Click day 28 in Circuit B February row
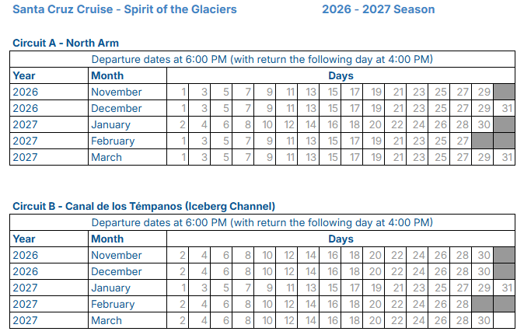Image resolution: width=524 pixels, height=335 pixels. 463,304
